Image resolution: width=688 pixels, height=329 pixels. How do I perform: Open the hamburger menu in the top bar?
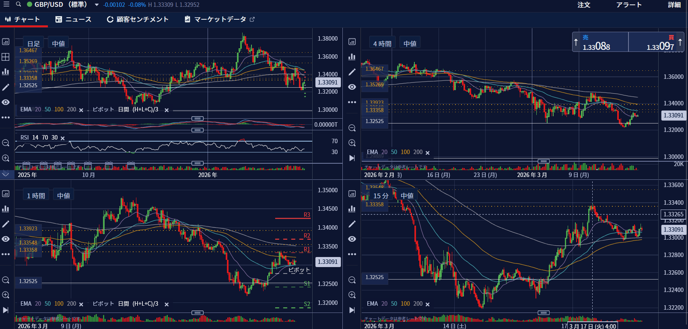tap(6, 4)
